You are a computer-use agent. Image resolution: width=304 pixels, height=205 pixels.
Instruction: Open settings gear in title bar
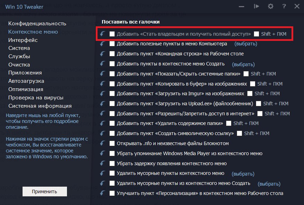(270, 6)
